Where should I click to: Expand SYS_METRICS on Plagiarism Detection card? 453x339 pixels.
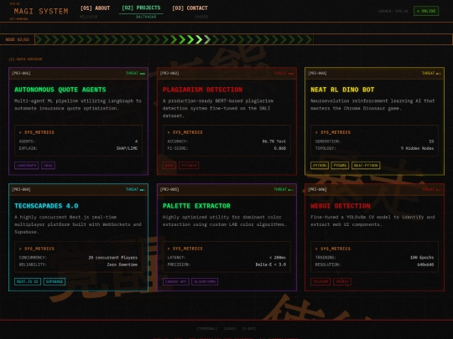[x=185, y=132]
